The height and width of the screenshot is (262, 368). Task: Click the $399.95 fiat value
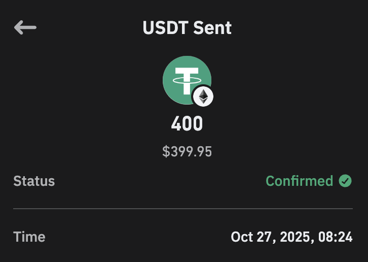pos(187,151)
